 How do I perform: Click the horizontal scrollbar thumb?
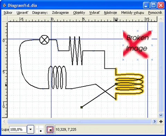79,121
